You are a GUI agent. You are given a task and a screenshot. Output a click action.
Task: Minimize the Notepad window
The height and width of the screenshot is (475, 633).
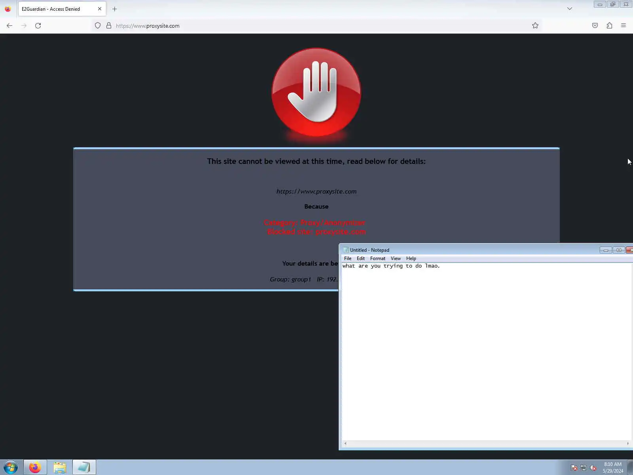(x=606, y=250)
